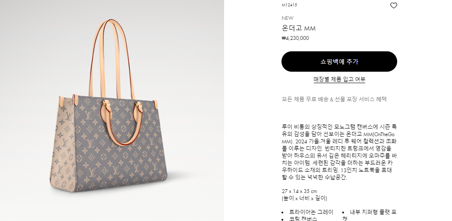Click the price ₩4,230,000
The width and height of the screenshot is (452, 221).
tap(295, 38)
